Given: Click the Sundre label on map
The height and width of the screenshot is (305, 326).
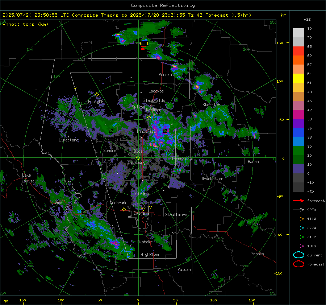Looking at the screenshot, I should click(110, 150).
